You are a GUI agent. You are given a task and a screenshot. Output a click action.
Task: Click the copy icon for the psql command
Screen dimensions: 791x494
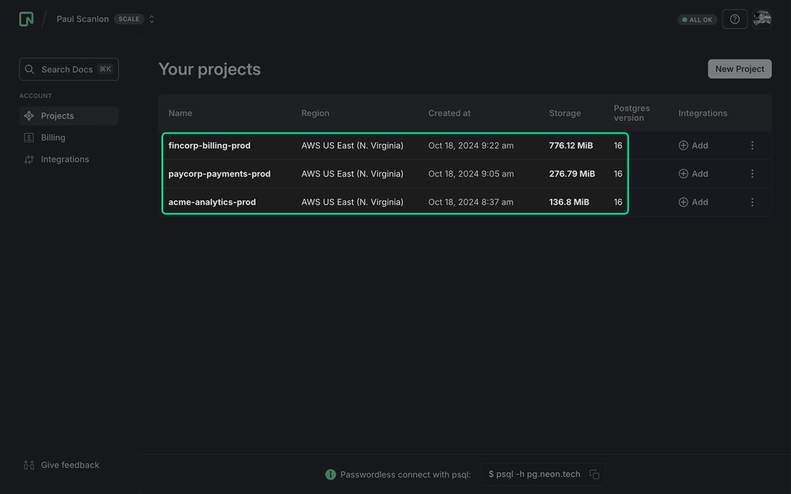tap(594, 474)
